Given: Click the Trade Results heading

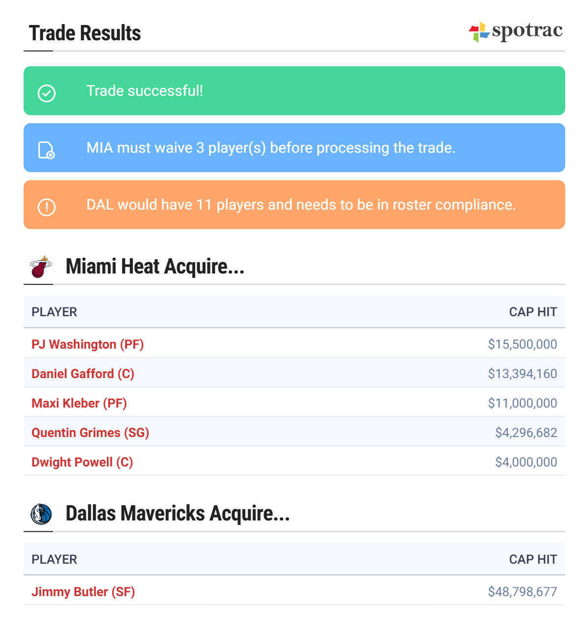Looking at the screenshot, I should (x=85, y=33).
